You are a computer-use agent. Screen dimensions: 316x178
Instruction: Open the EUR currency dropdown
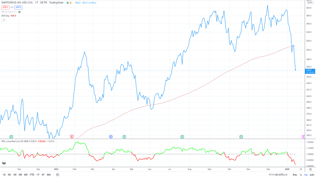coord(310,3)
